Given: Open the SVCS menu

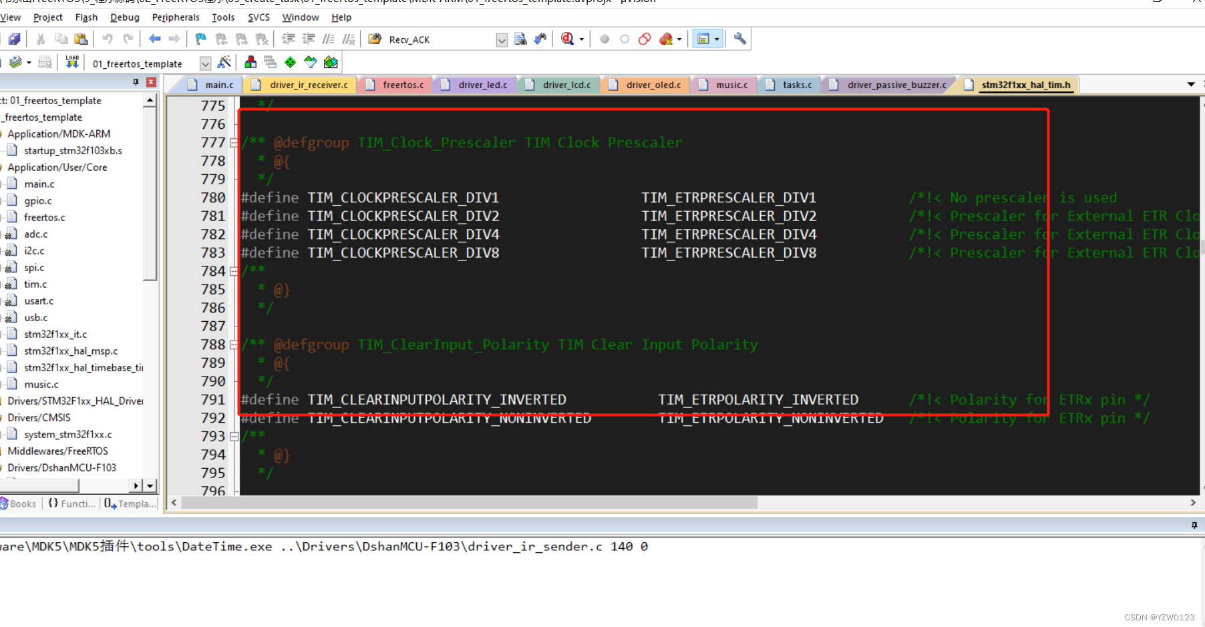Looking at the screenshot, I should pyautogui.click(x=259, y=17).
